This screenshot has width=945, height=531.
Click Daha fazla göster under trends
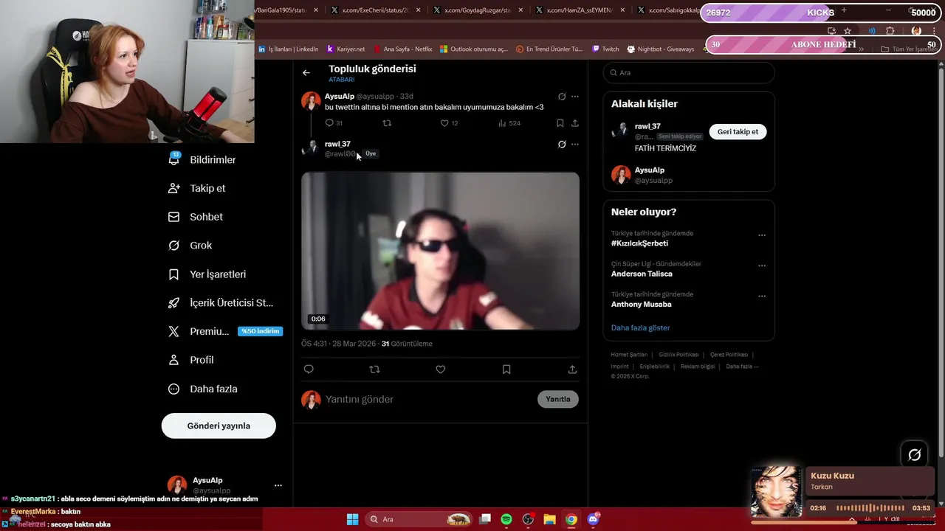tap(640, 327)
